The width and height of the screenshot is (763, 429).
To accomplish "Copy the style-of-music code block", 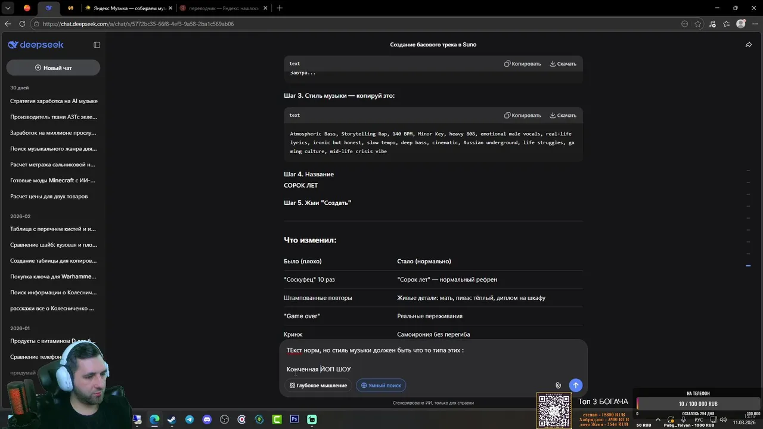I will (x=522, y=116).
